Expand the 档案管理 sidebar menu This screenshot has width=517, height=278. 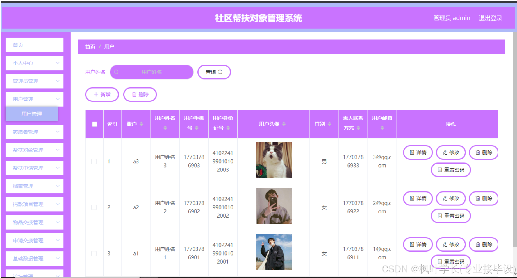35,186
